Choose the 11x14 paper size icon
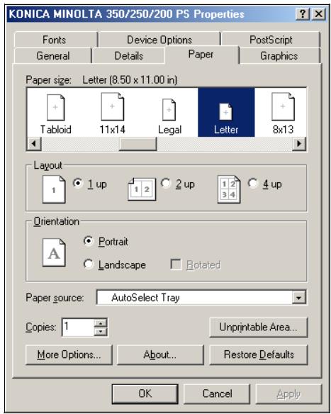The width and height of the screenshot is (331, 414). 113,106
